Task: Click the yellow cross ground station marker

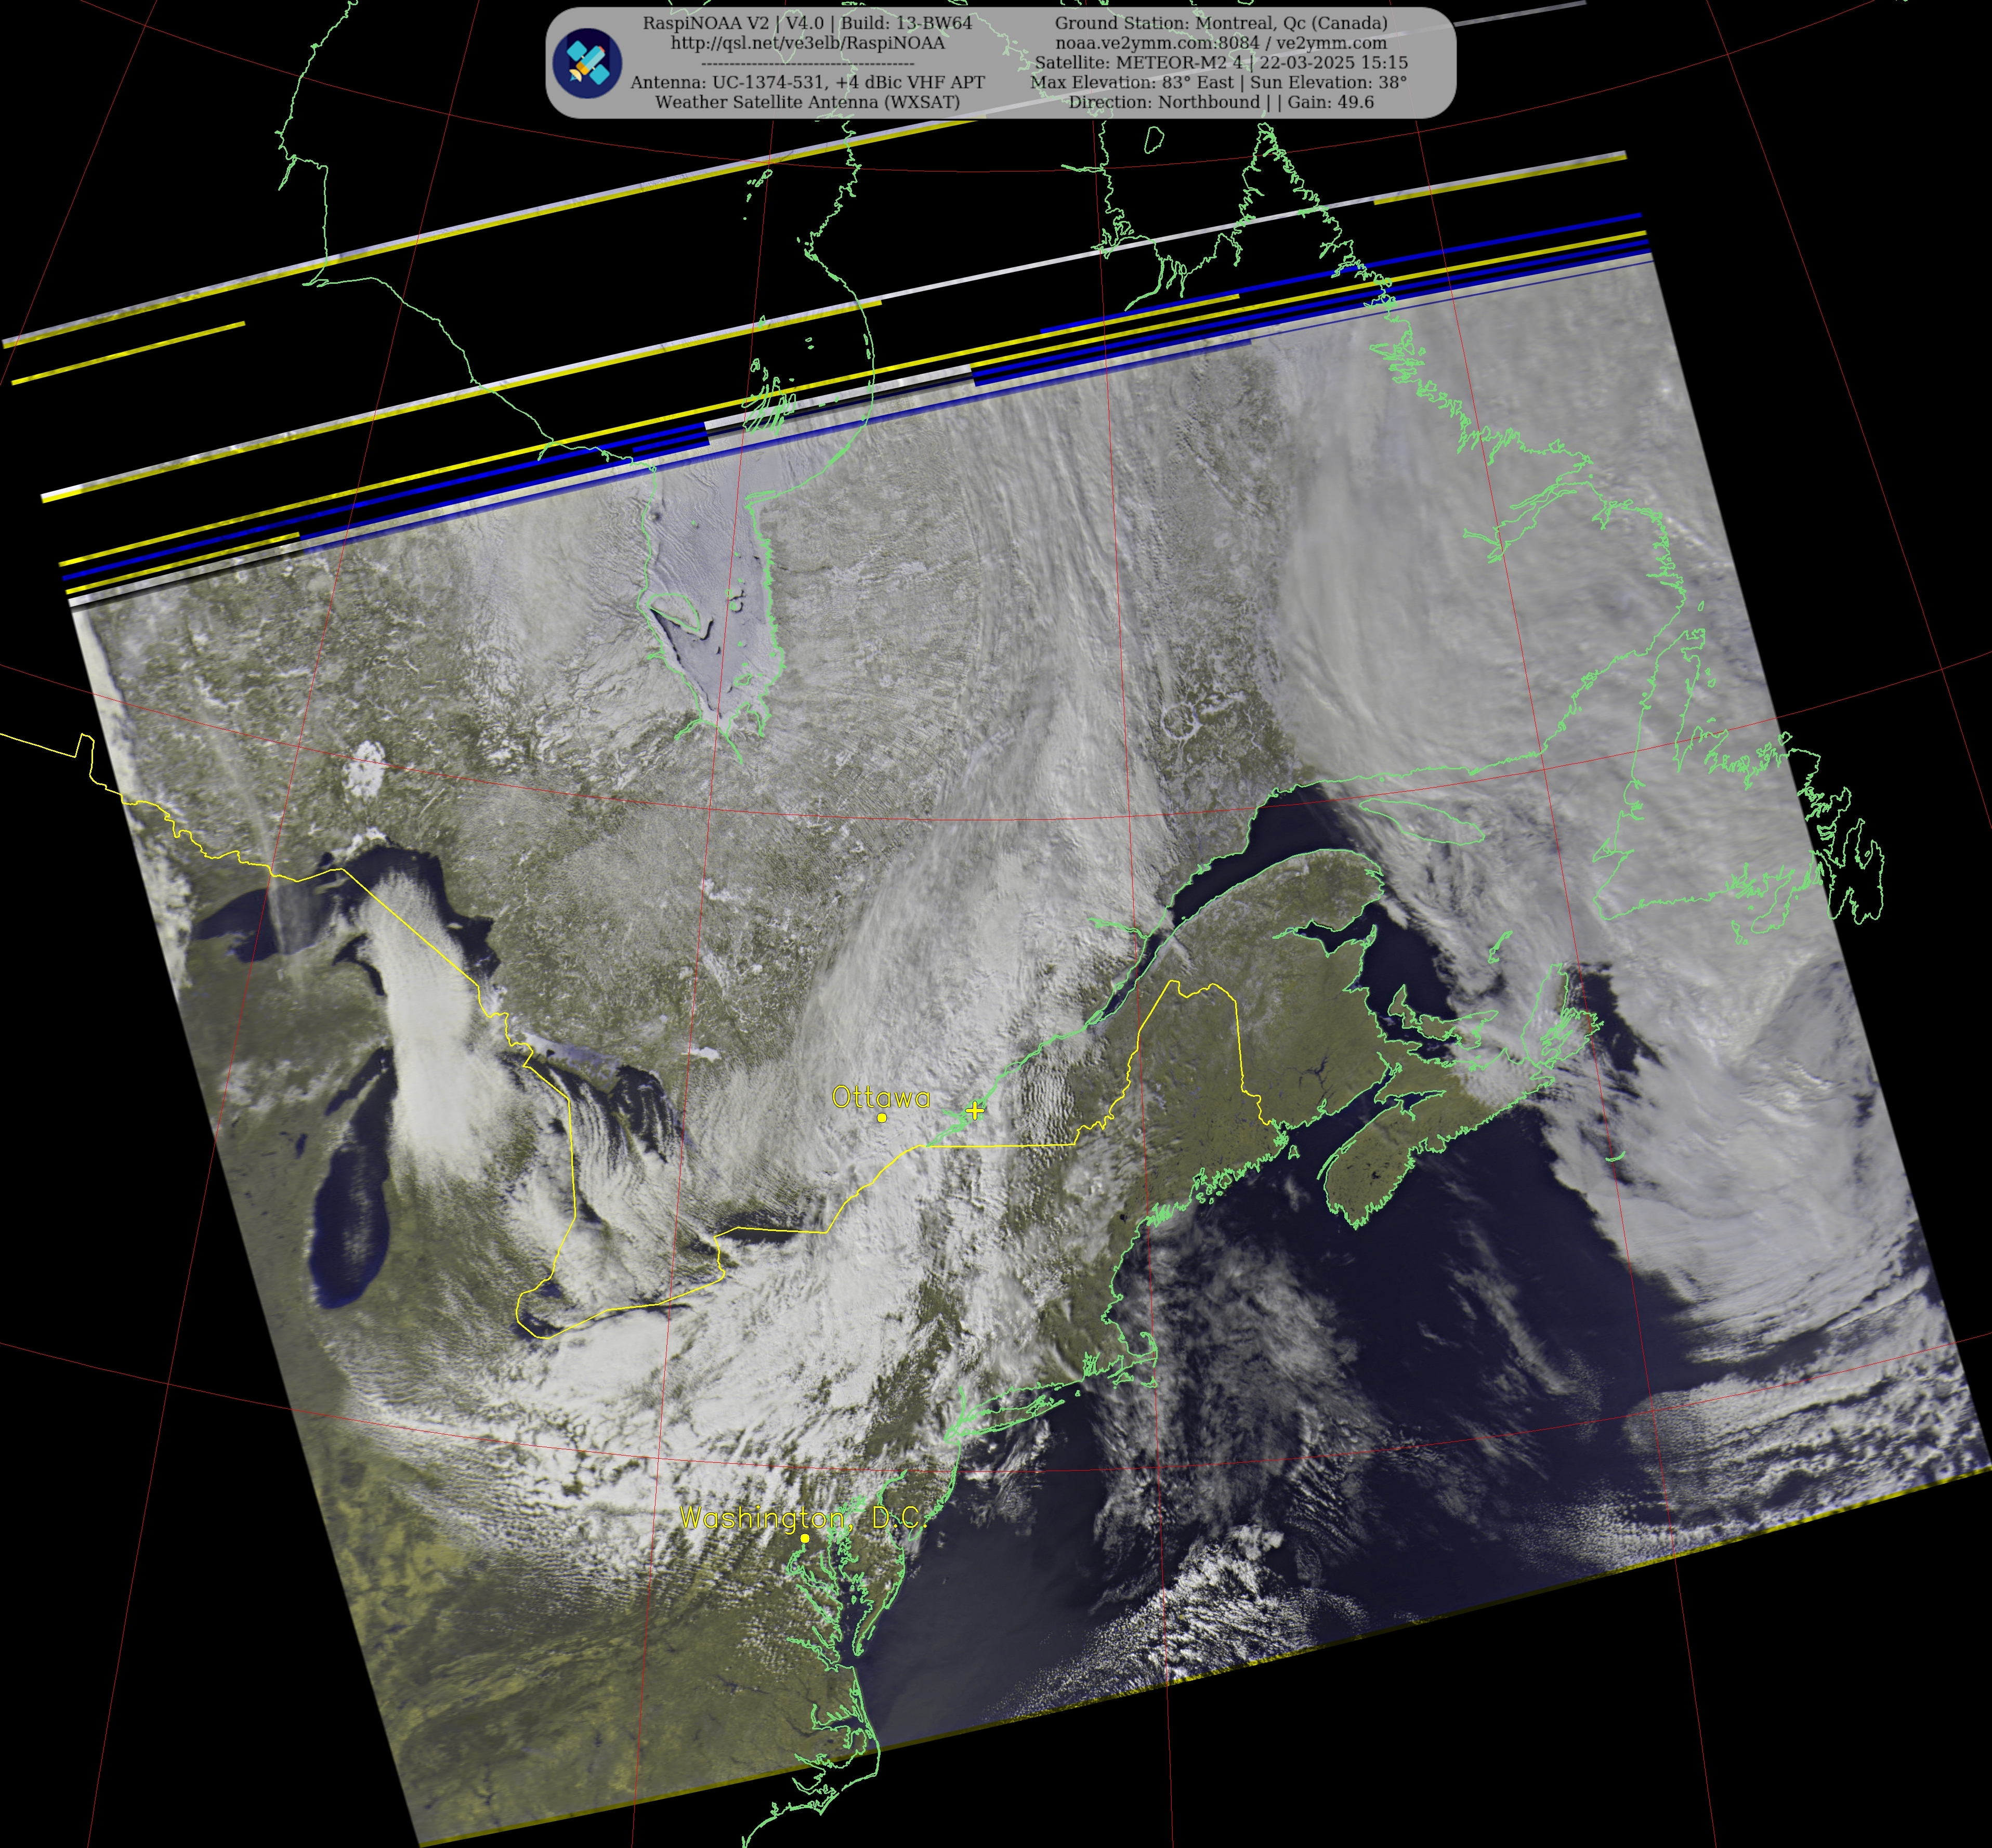Action: coord(975,1110)
